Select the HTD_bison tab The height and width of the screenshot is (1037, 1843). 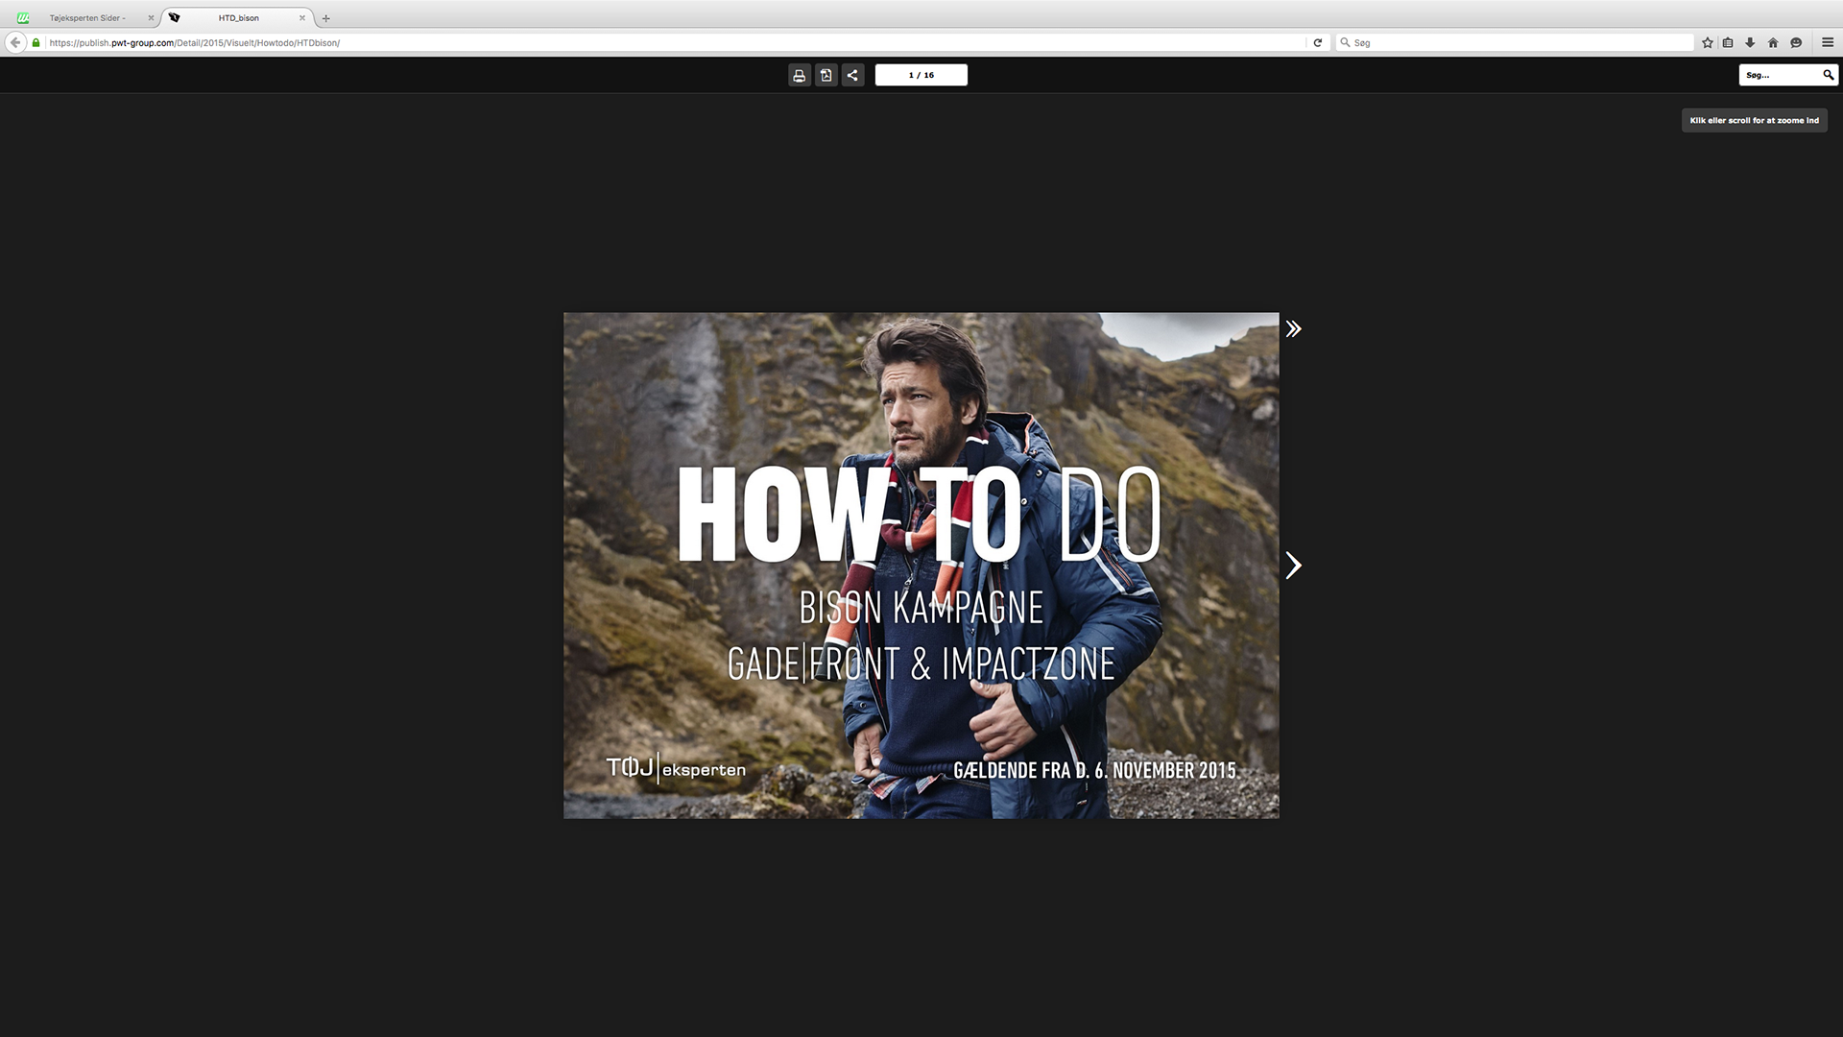click(238, 18)
